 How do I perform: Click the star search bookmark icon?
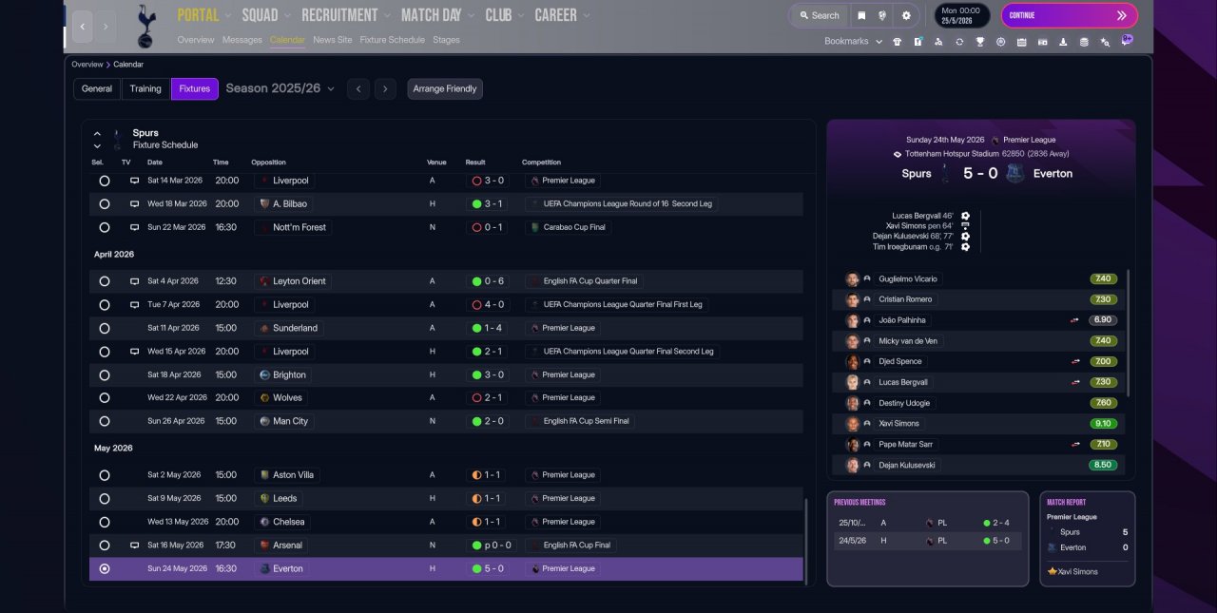(x=1105, y=42)
